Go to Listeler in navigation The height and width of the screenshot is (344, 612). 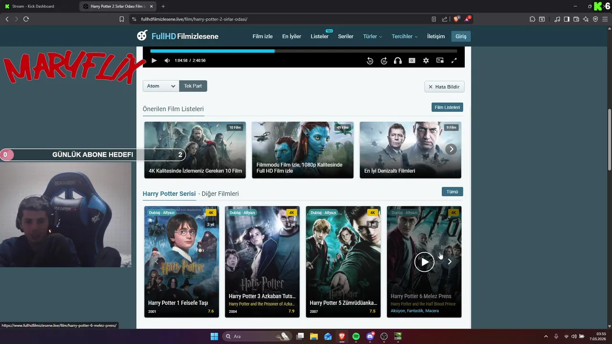point(319,36)
